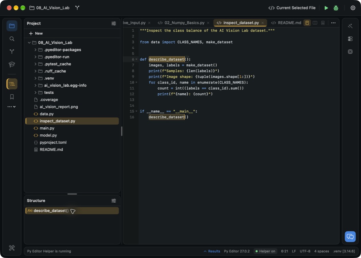The width and height of the screenshot is (361, 258).
Task: Open pyproject.toml file
Action: pos(72,142)
